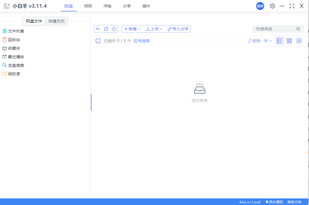309x205 pixels.
Task: Click the back navigation arrow
Action: click(98, 29)
